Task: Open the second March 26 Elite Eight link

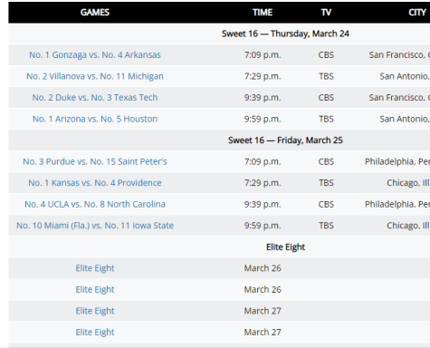Action: [x=95, y=290]
